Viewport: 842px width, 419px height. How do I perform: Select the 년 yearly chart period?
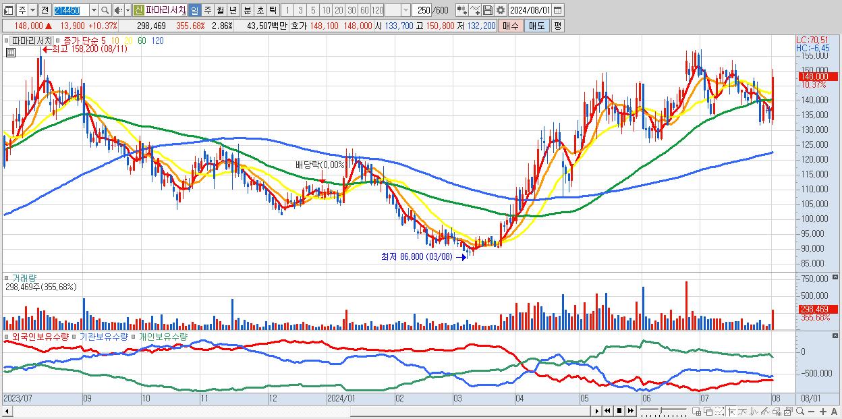[x=233, y=11]
